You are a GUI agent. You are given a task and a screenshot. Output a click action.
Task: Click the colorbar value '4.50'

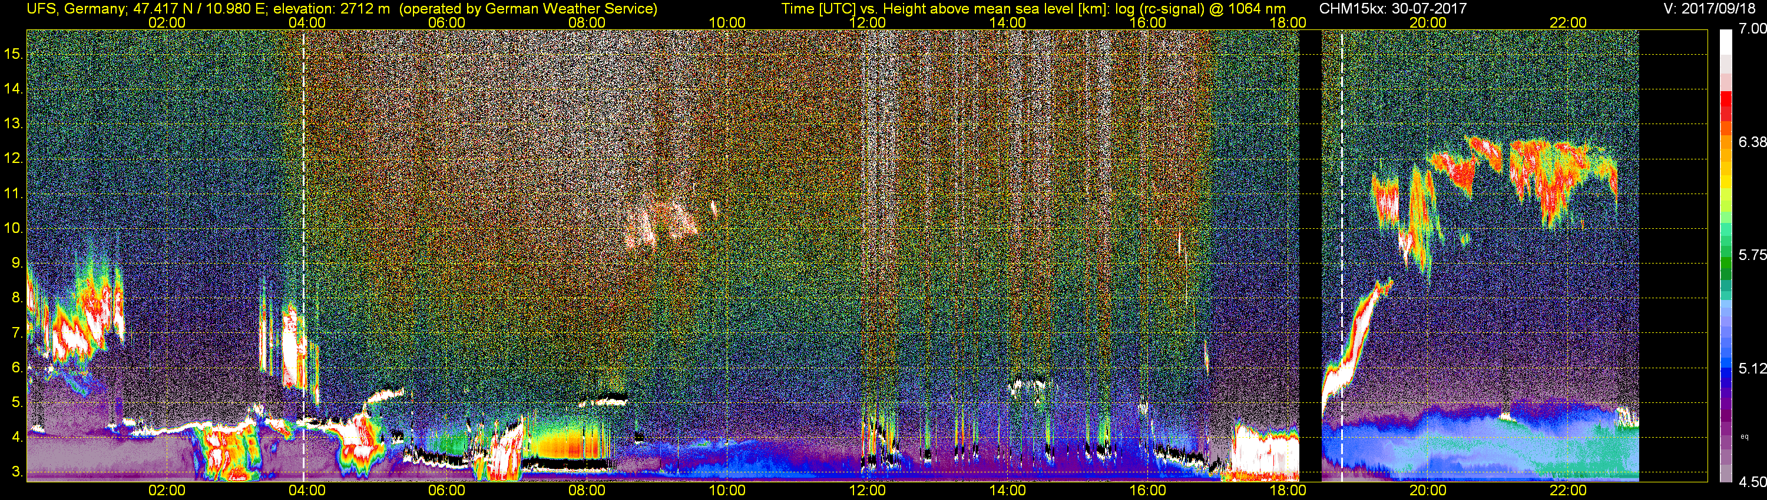(1753, 482)
